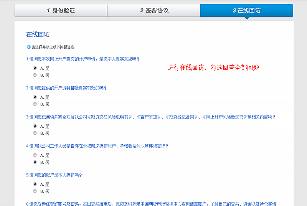Click question 4 text about 全权帮您操作账户
Screen dimensions: 307x206
[97, 146]
